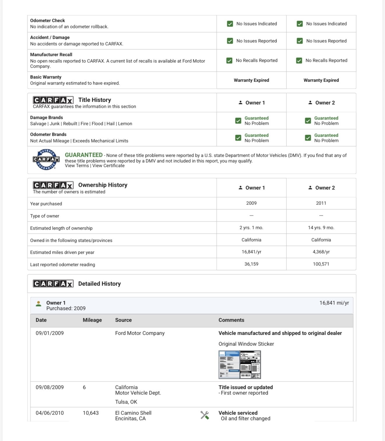Click Accident / Damage checkmark in first owner column
The width and height of the screenshot is (385, 441).
pos(230,41)
